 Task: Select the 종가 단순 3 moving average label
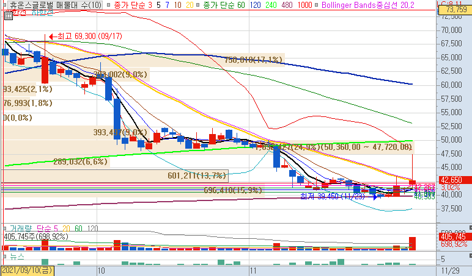coord(133,5)
